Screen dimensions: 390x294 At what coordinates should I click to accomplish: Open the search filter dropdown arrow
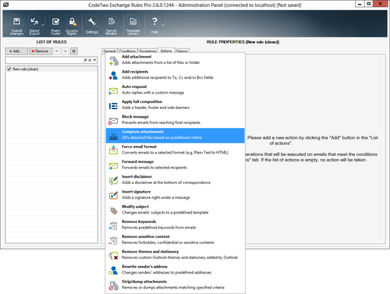[x=95, y=60]
